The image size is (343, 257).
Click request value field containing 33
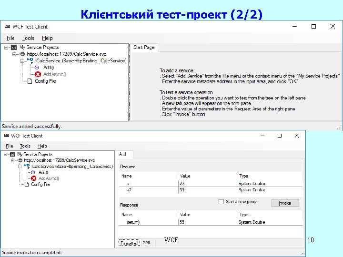click(x=207, y=190)
